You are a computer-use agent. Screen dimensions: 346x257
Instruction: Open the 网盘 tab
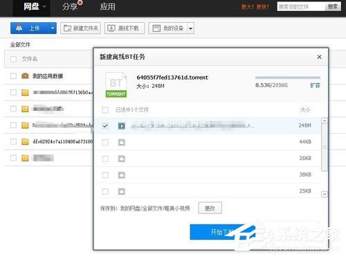[31, 6]
